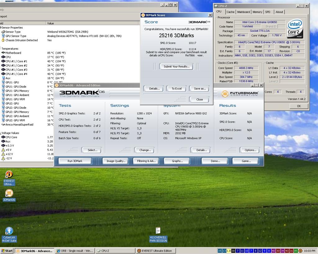Switch to CPU-Z from the taskbar

[115, 251]
